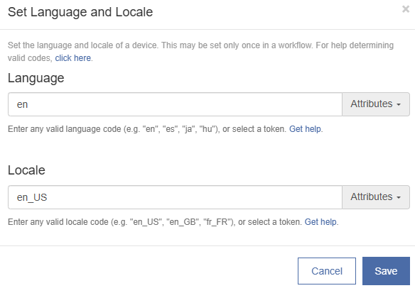
Task: Open the Attributes dropdown for Language
Action: point(376,104)
